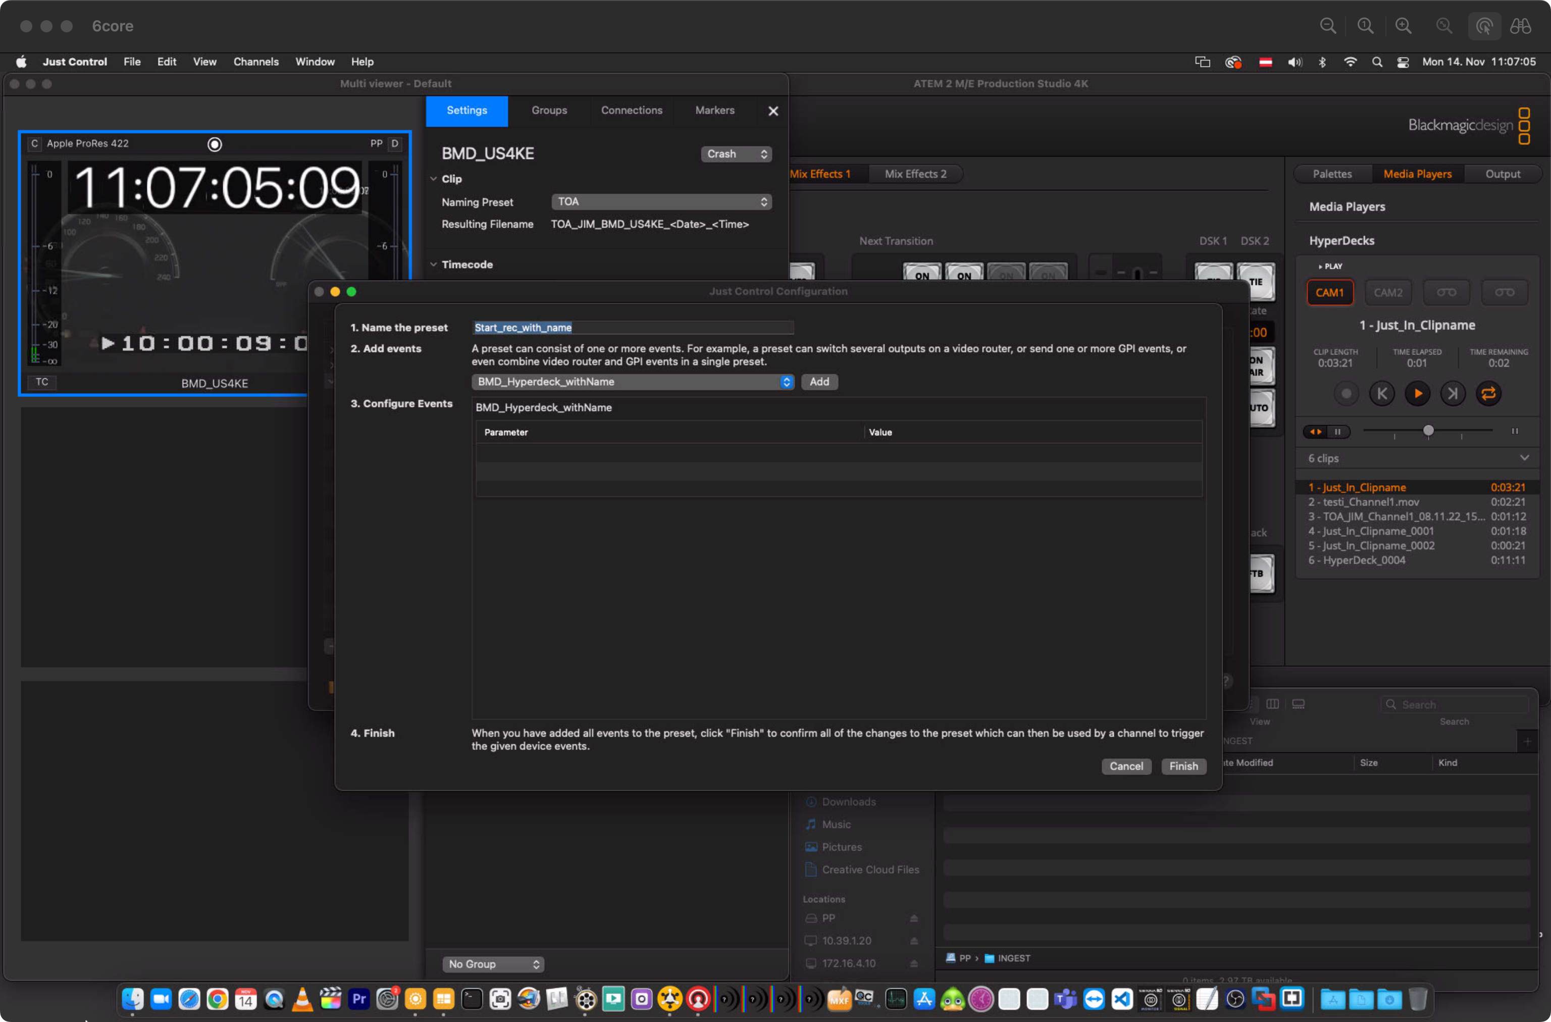Click the HyperDeck record button
Image resolution: width=1551 pixels, height=1022 pixels.
pyautogui.click(x=1346, y=394)
